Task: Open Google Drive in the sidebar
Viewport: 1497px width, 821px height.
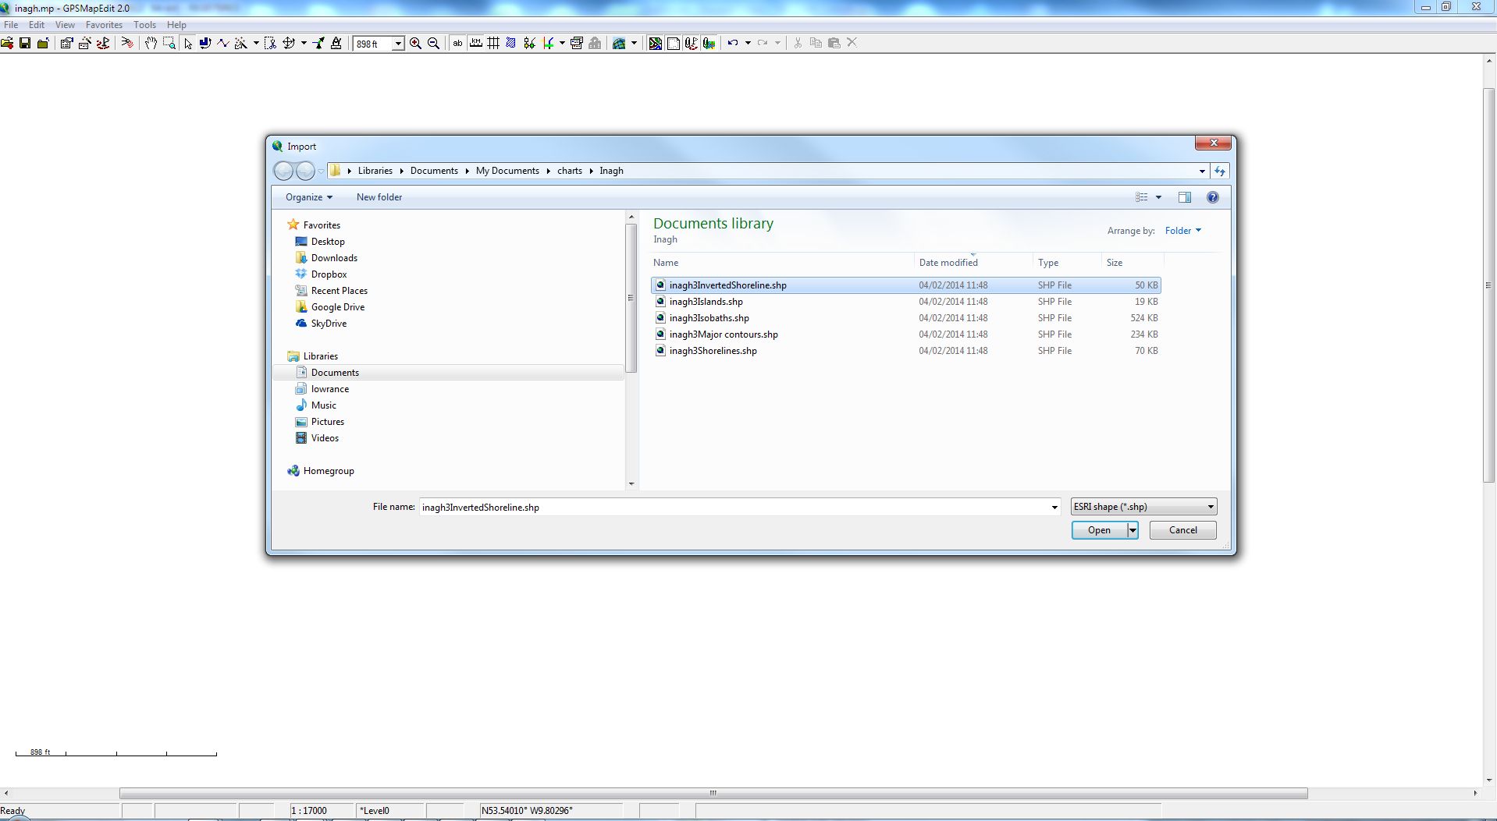Action: coord(338,307)
